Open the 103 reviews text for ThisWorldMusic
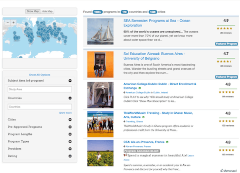240x173 pixels. pyautogui.click(x=228, y=126)
